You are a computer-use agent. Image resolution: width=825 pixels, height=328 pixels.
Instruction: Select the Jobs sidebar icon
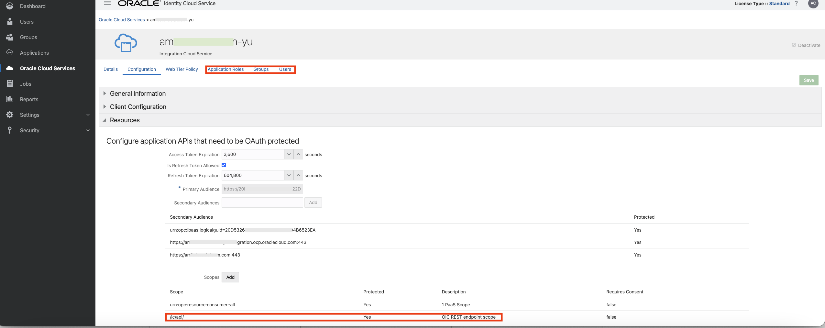point(10,83)
